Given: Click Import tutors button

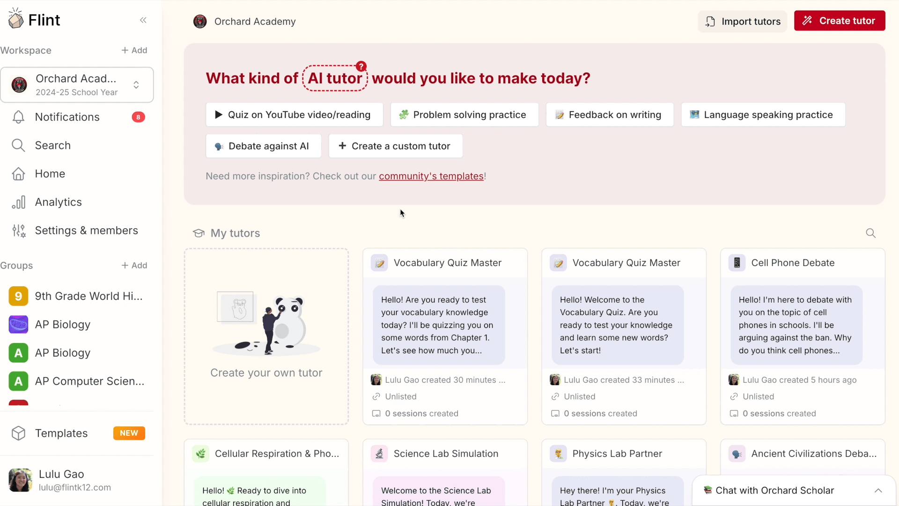Looking at the screenshot, I should point(743,22).
